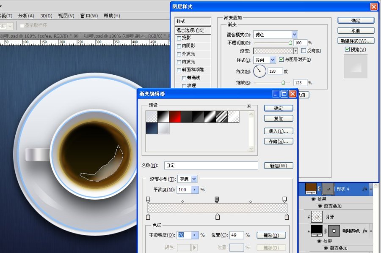Select the 形状 4 vector mask thumbnail
The width and height of the screenshot is (381, 253).
point(328,189)
